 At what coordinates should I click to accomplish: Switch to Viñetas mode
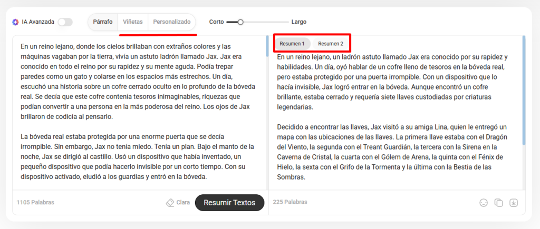[133, 22]
